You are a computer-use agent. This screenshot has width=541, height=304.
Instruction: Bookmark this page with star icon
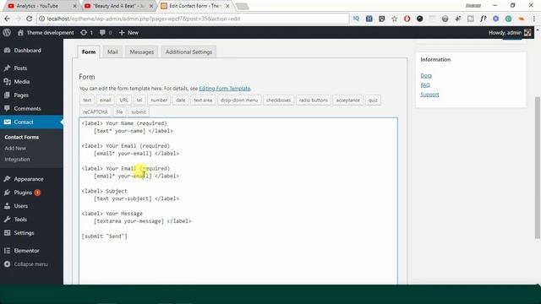(x=395, y=19)
